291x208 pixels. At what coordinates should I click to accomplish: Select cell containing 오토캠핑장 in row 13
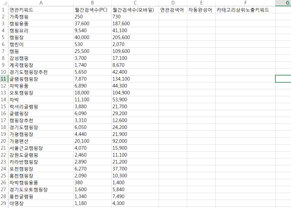41,92
